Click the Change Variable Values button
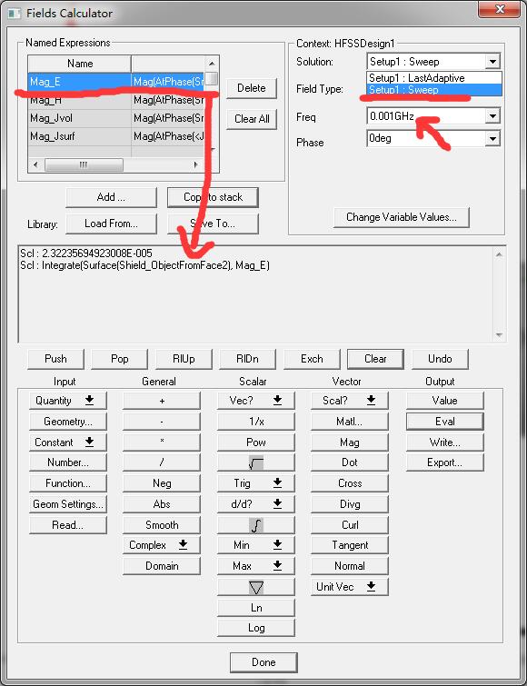 401,217
